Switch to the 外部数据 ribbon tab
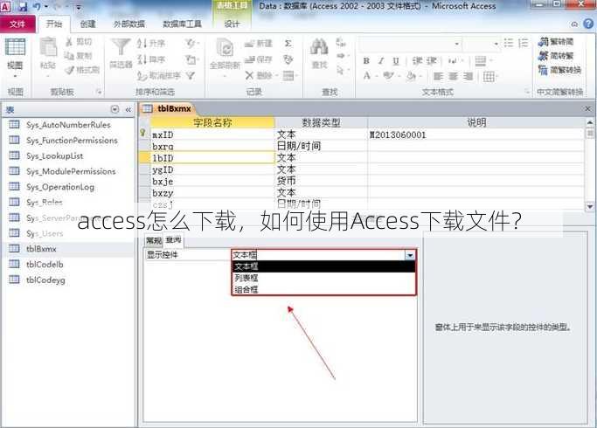Image resolution: width=597 pixels, height=428 pixels. click(129, 24)
